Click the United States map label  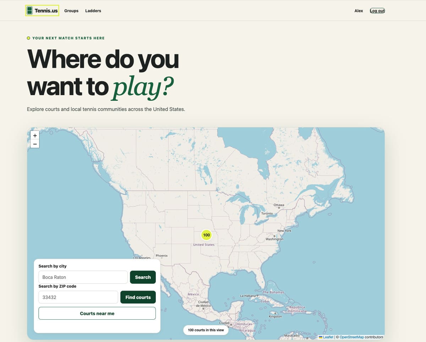(204, 244)
